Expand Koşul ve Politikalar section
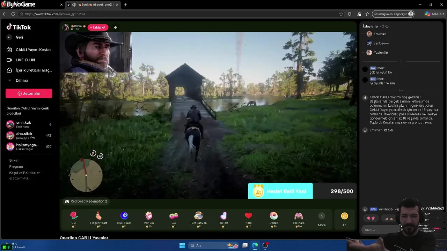447x251 pixels. point(24,173)
